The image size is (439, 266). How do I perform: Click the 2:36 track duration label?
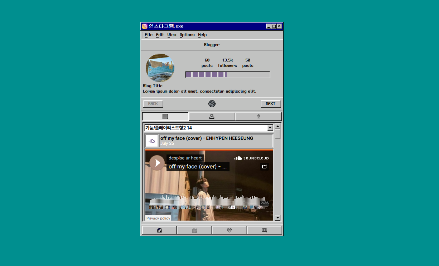(265, 203)
